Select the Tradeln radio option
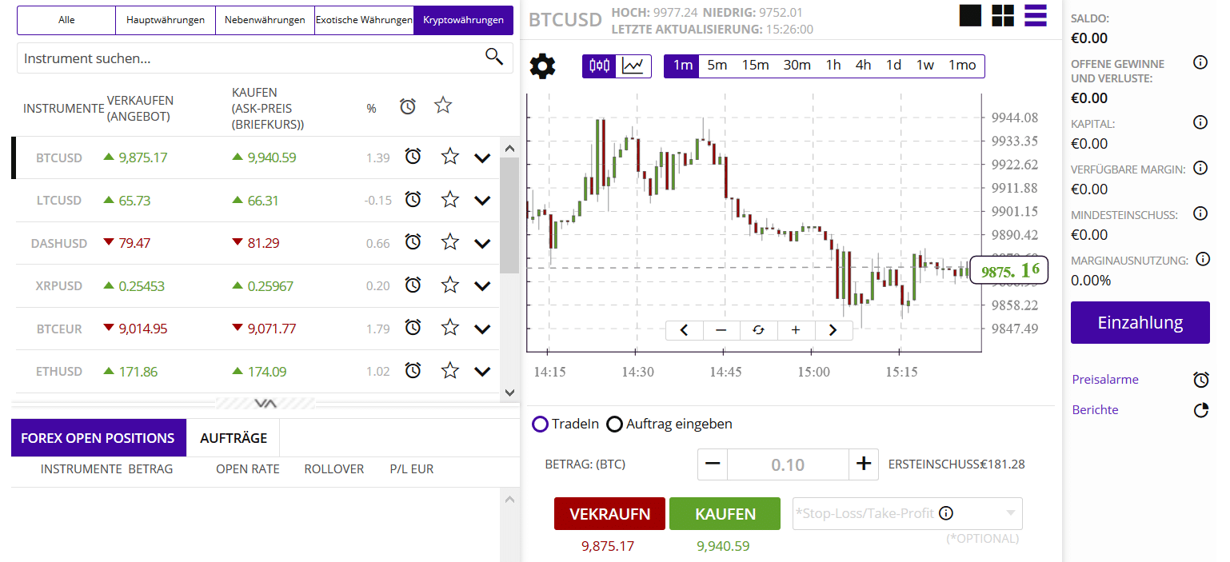The image size is (1230, 562). (x=541, y=424)
